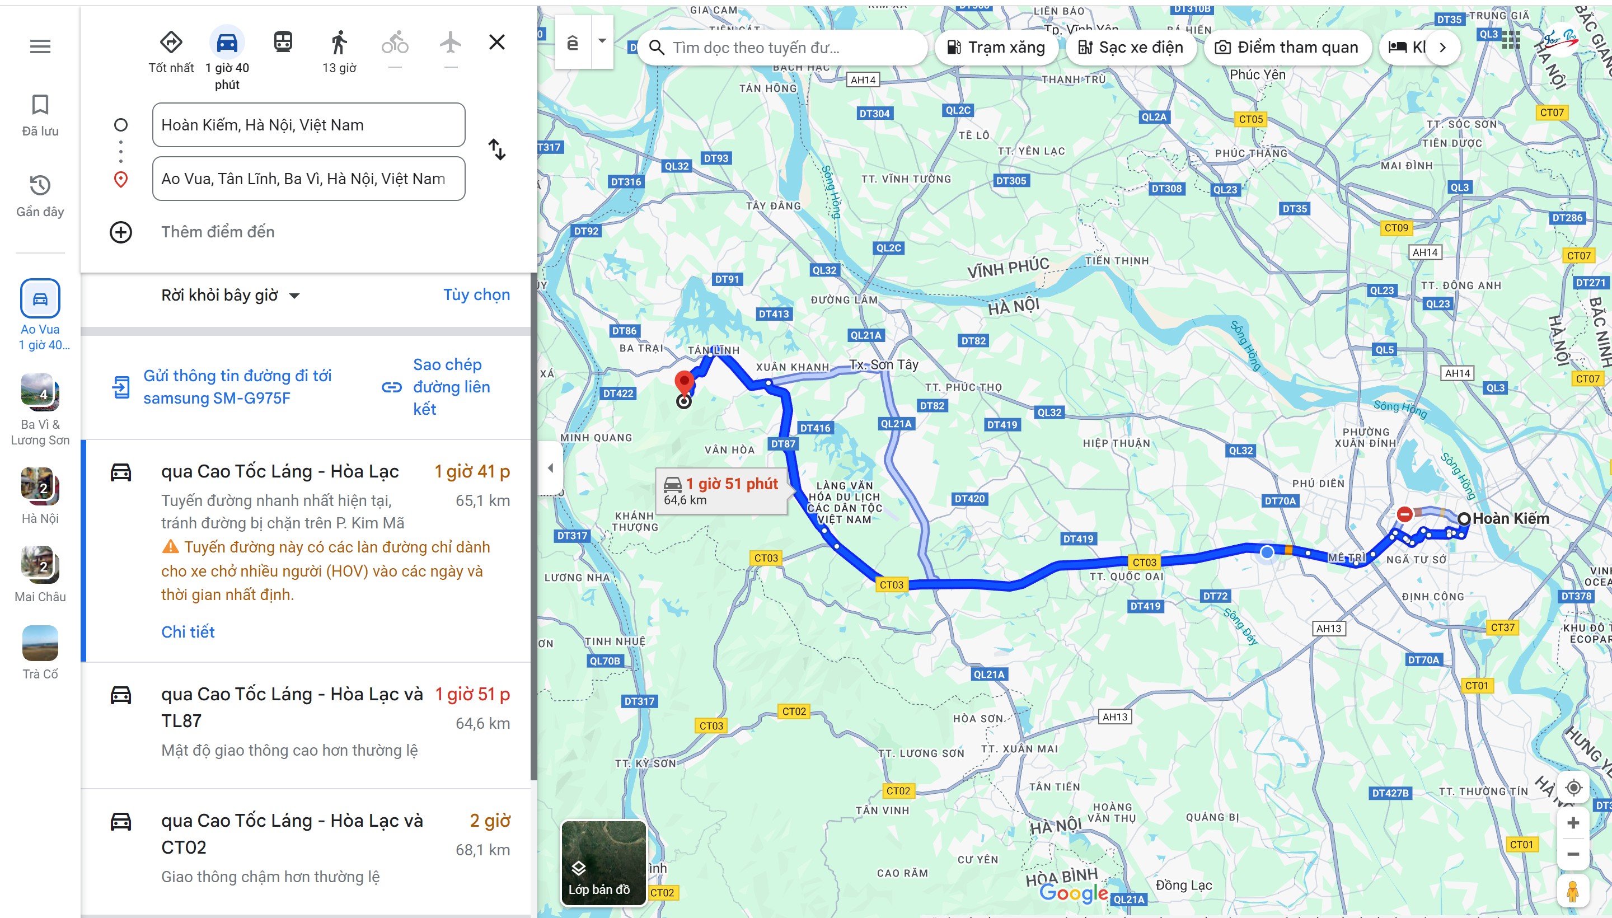Expand the "Rời khỏi bây giờ" dropdown
This screenshot has width=1612, height=918.
click(x=231, y=295)
